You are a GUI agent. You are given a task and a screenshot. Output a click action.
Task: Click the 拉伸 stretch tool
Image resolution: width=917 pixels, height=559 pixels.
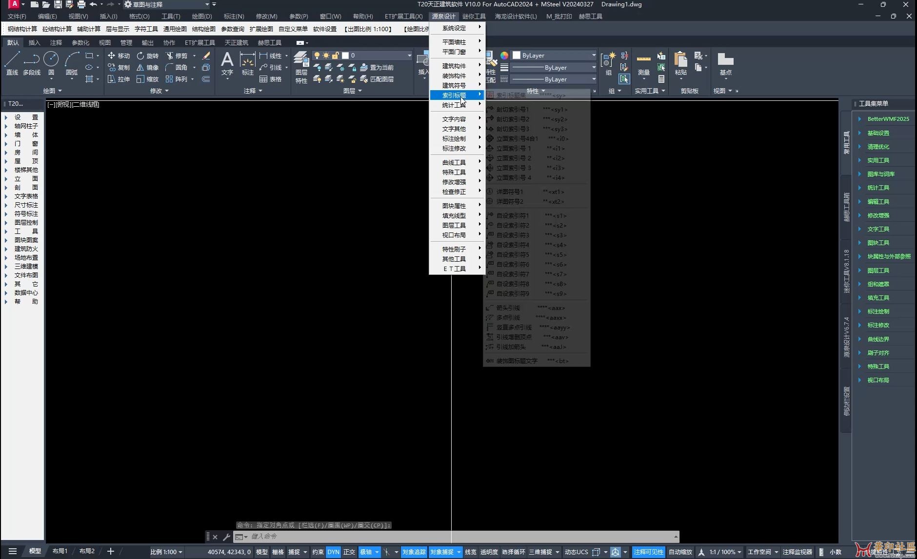click(119, 79)
